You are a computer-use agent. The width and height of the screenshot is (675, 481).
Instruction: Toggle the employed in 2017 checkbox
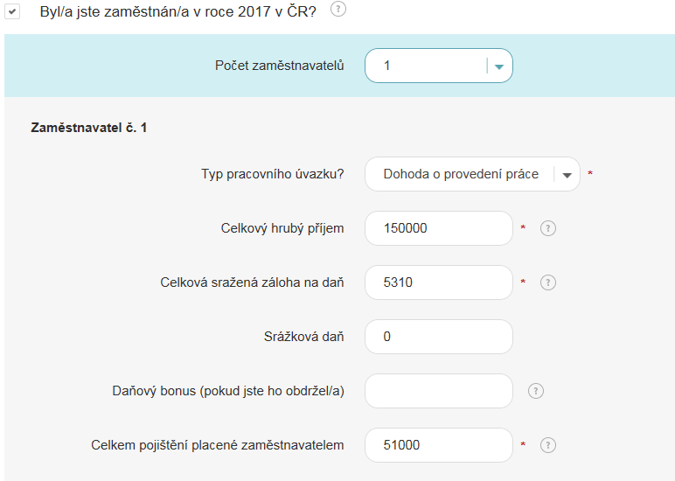coord(13,12)
